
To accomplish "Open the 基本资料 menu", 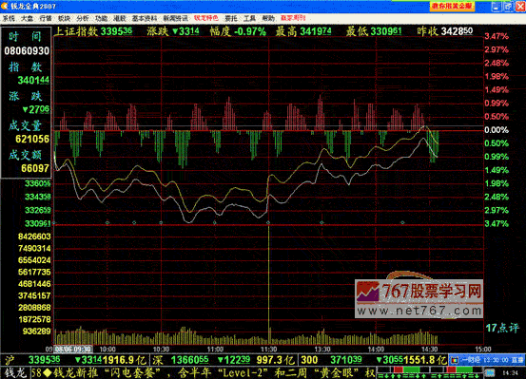I will pyautogui.click(x=145, y=18).
